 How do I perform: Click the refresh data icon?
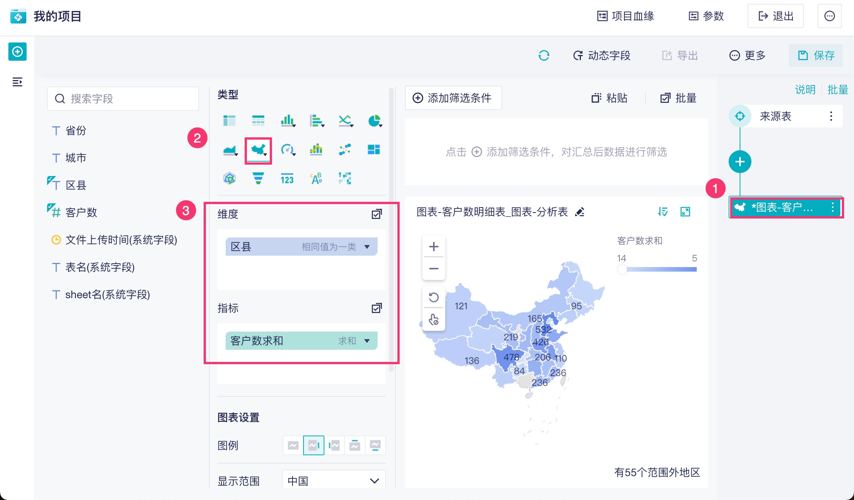click(x=544, y=55)
